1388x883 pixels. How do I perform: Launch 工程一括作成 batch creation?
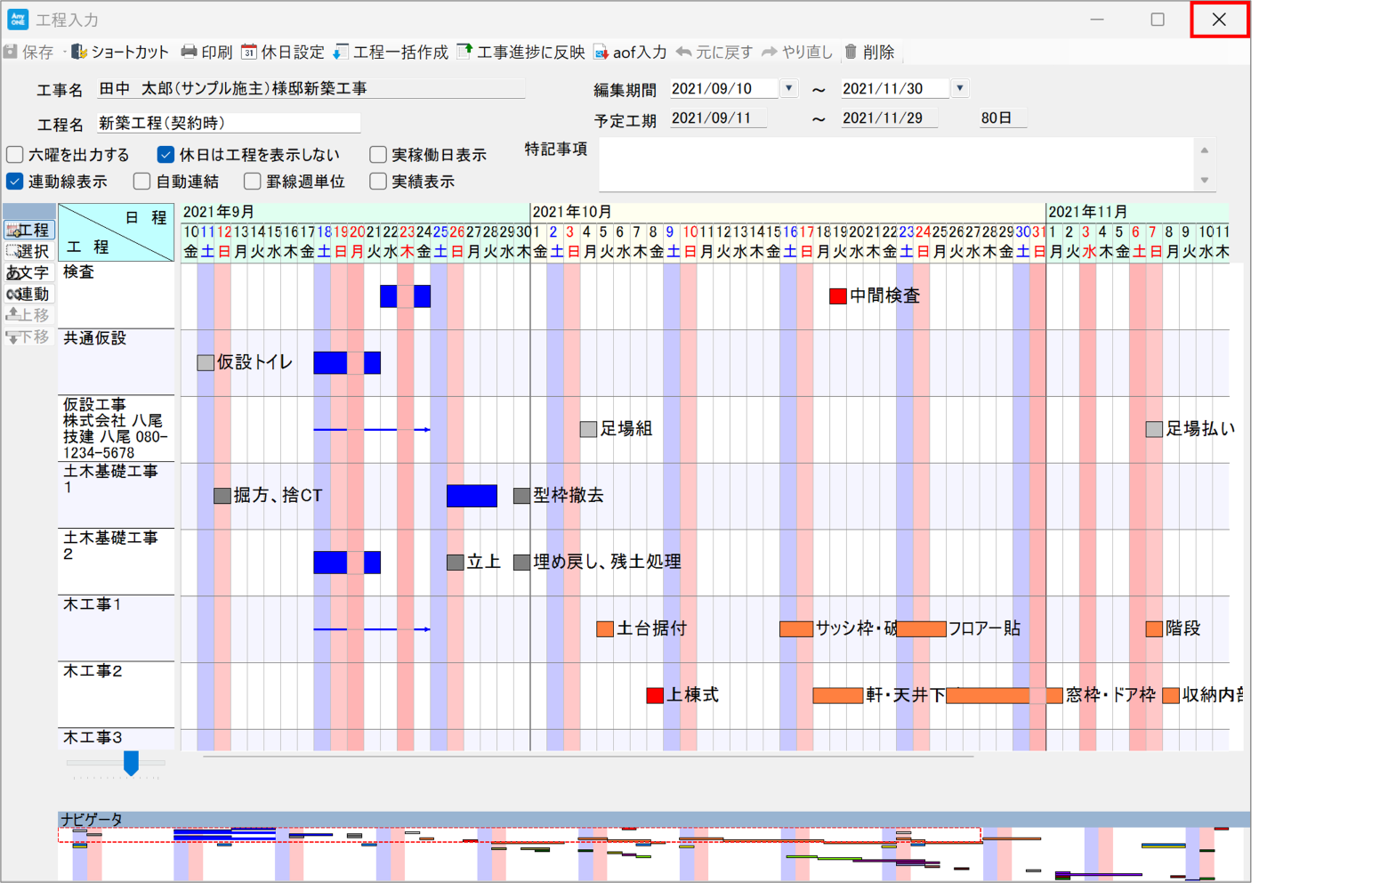coord(391,52)
